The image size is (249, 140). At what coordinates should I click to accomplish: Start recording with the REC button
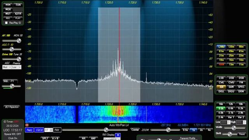[x=8, y=18]
